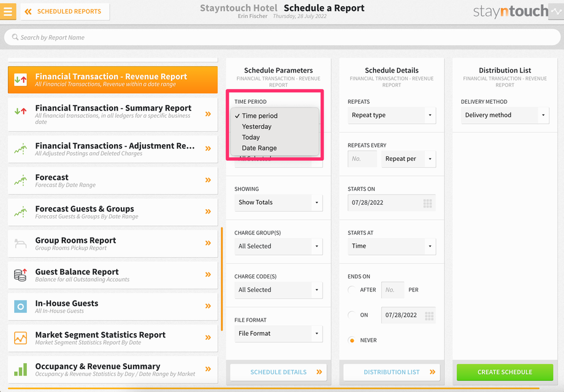Select the Ends On Never radio button
The height and width of the screenshot is (392, 564).
(352, 340)
